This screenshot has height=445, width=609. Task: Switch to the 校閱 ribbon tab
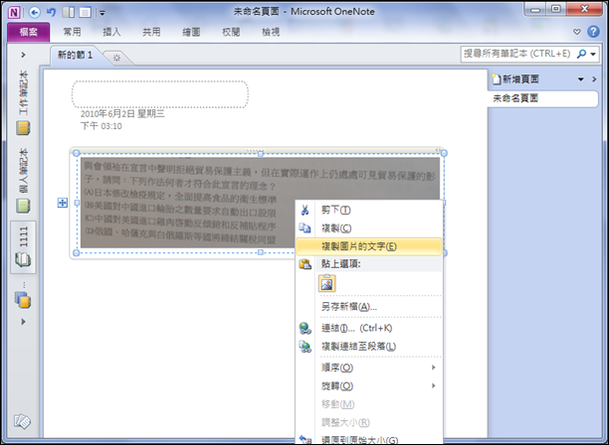(x=231, y=32)
